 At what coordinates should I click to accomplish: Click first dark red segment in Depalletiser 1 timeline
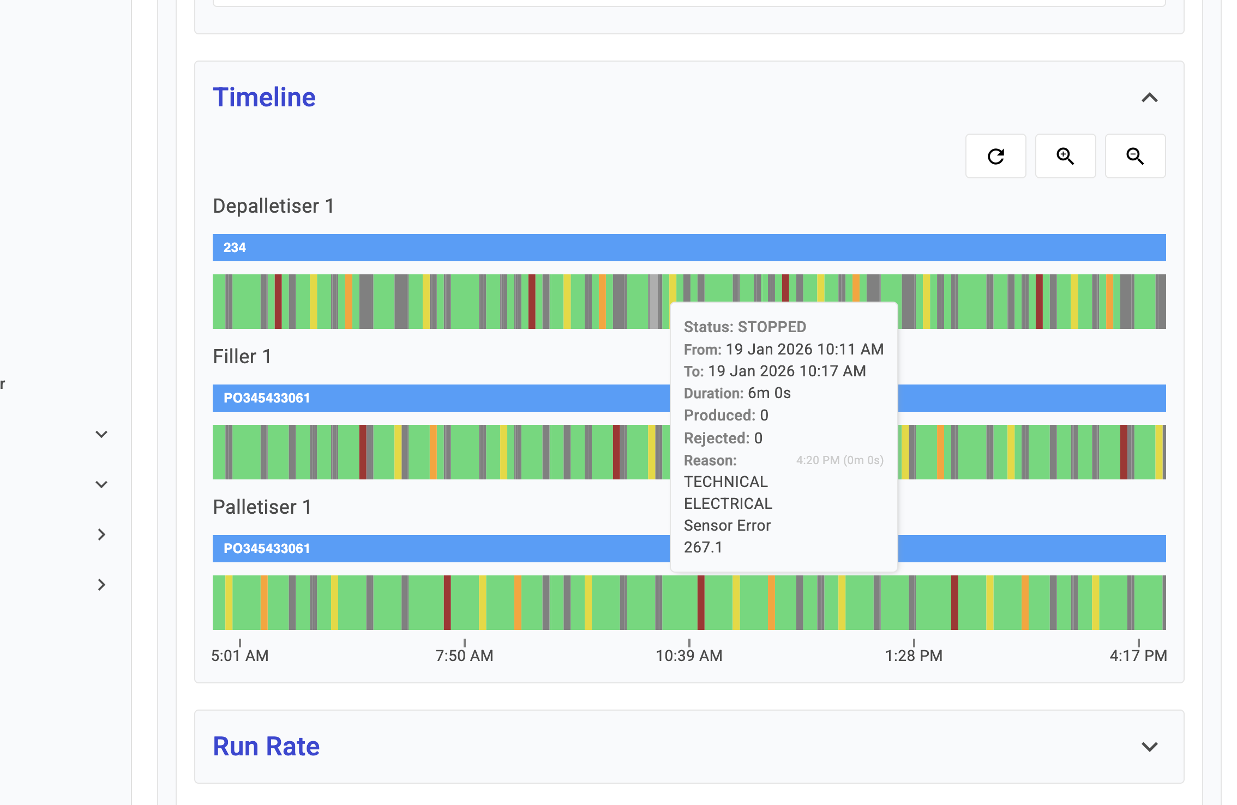coord(278,302)
